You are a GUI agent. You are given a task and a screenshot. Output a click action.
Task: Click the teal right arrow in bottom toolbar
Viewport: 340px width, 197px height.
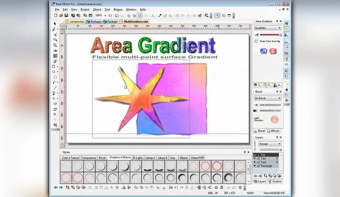coord(61,187)
